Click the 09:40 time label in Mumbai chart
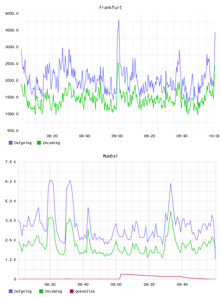The image size is (221, 297). tap(182, 285)
